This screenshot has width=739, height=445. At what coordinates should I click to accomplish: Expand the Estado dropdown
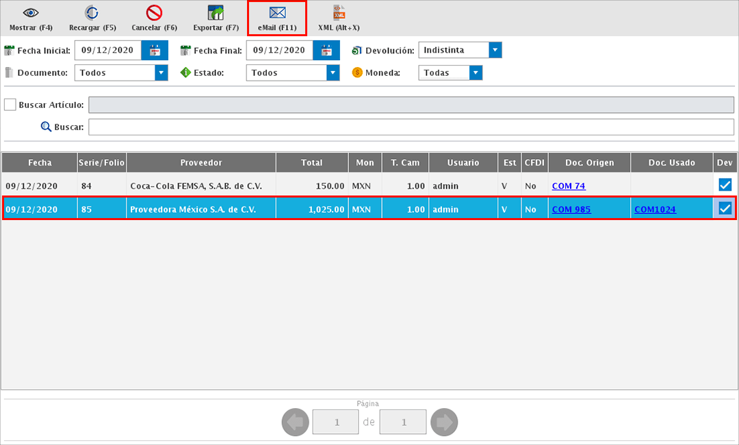point(333,72)
